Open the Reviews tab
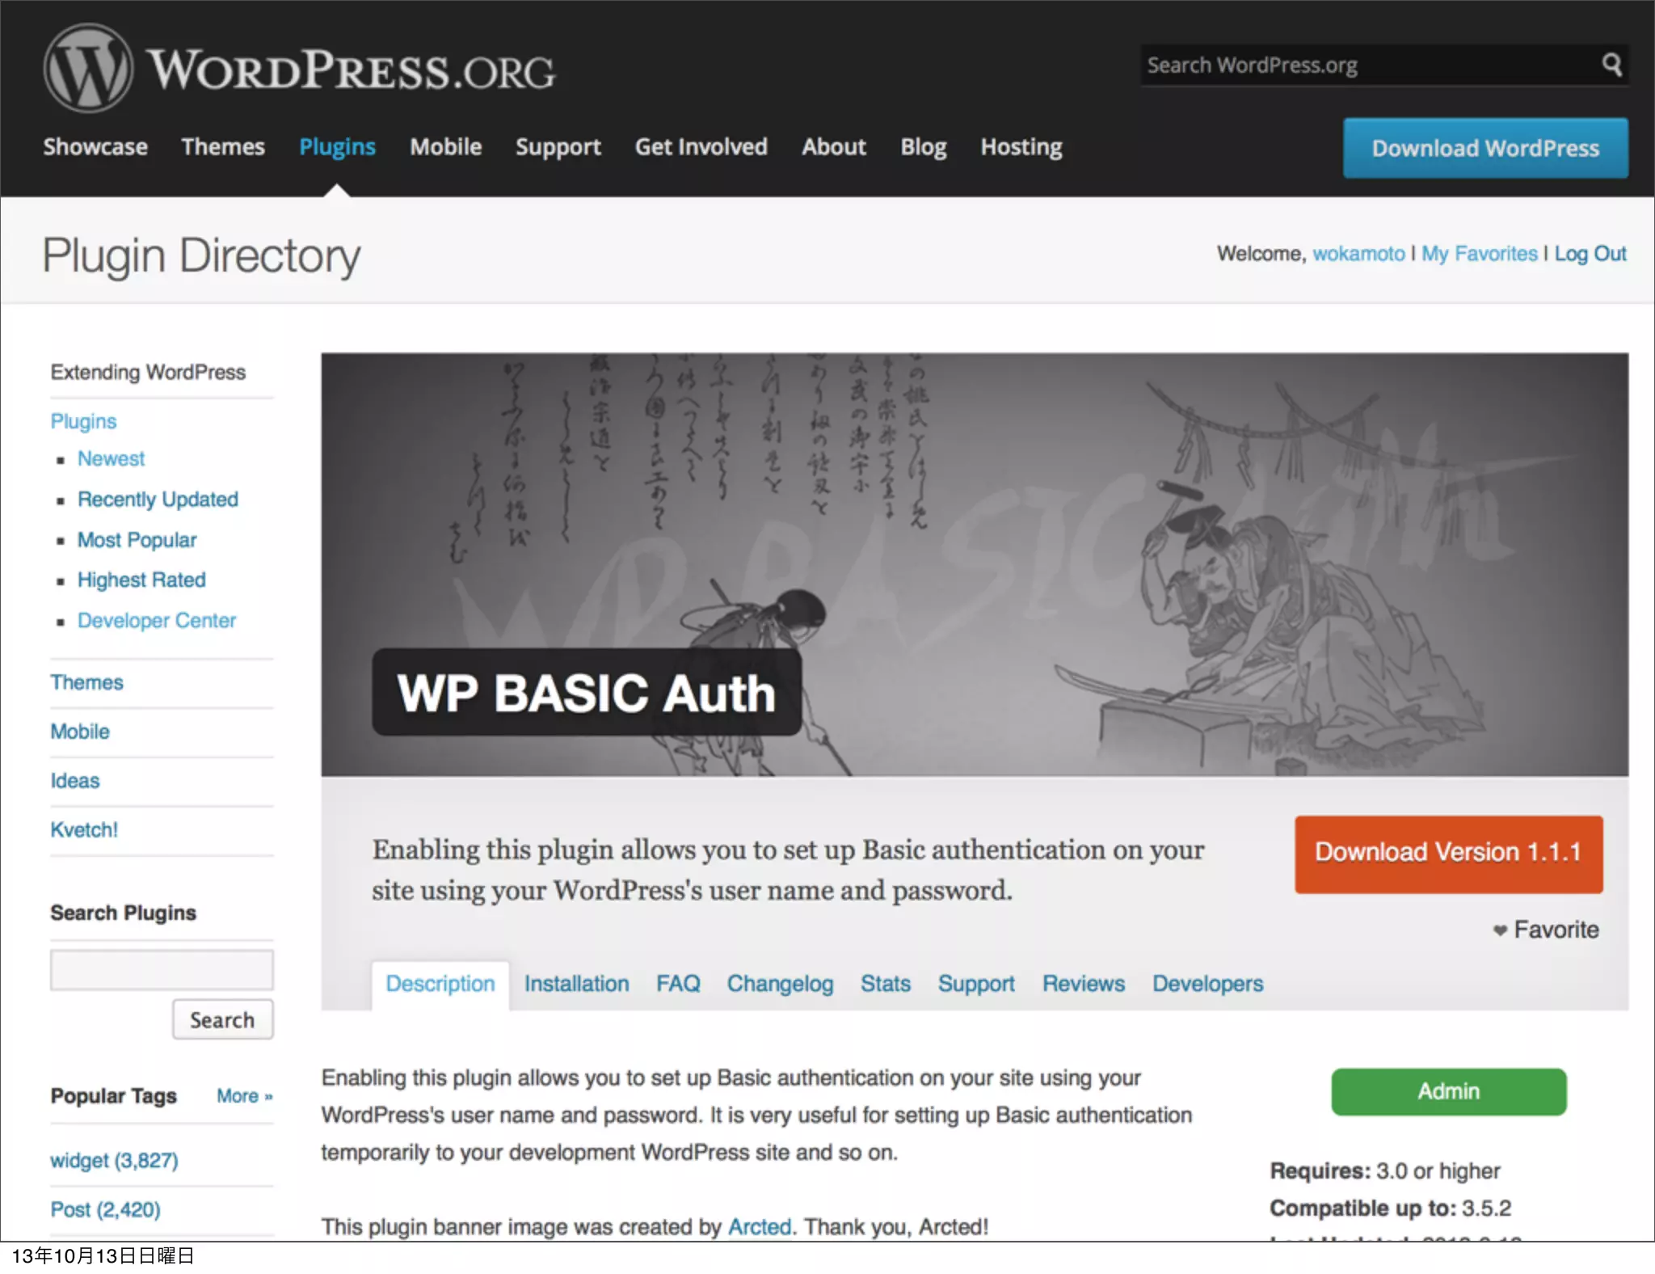1655x1274 pixels. 1083,984
